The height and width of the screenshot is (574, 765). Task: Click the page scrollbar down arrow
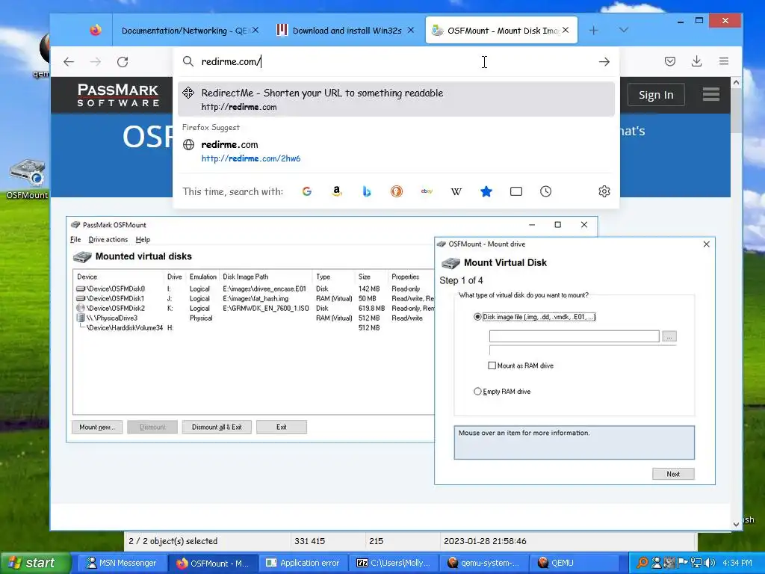click(x=736, y=525)
